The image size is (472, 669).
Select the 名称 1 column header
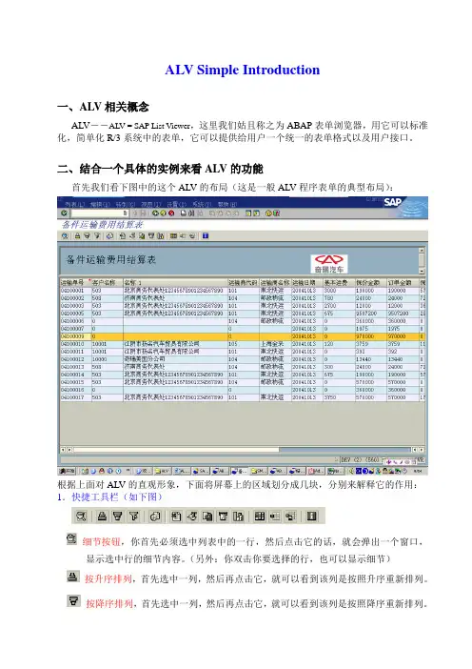[175, 282]
